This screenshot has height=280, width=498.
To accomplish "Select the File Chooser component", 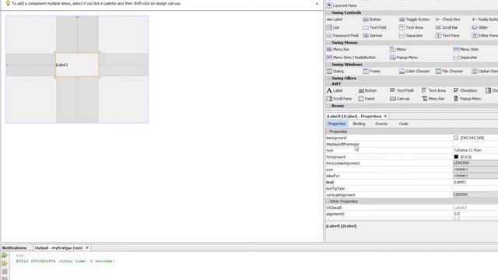I will 449,71.
